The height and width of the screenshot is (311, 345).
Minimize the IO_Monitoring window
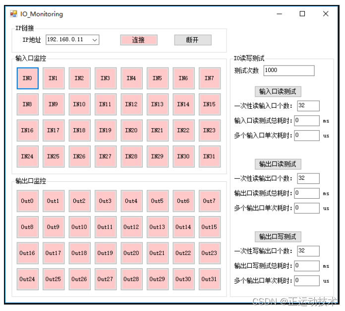[x=280, y=14]
